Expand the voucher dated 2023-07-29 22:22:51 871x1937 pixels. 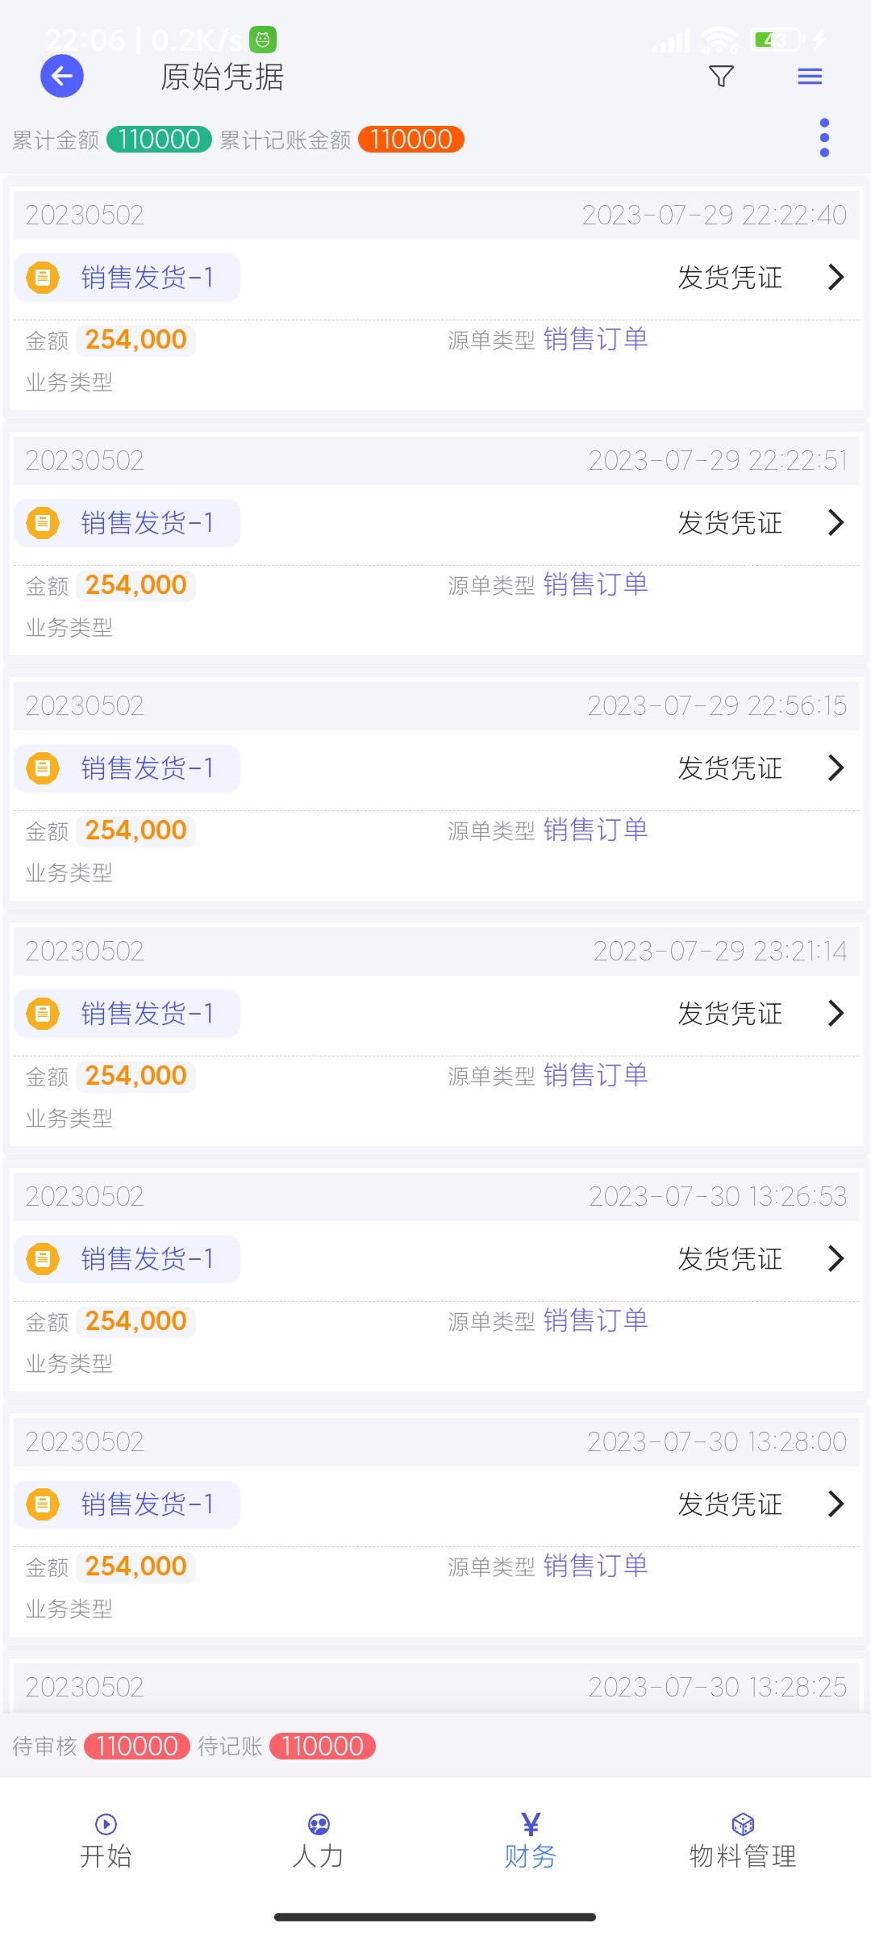pos(836,523)
